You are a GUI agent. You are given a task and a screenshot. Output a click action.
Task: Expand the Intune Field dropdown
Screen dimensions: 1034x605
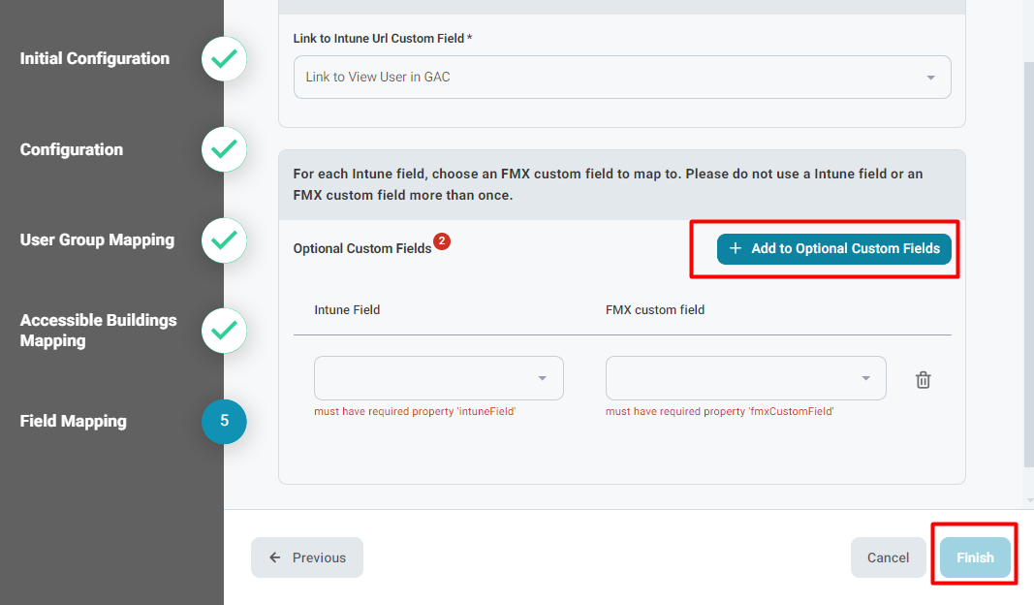point(438,378)
